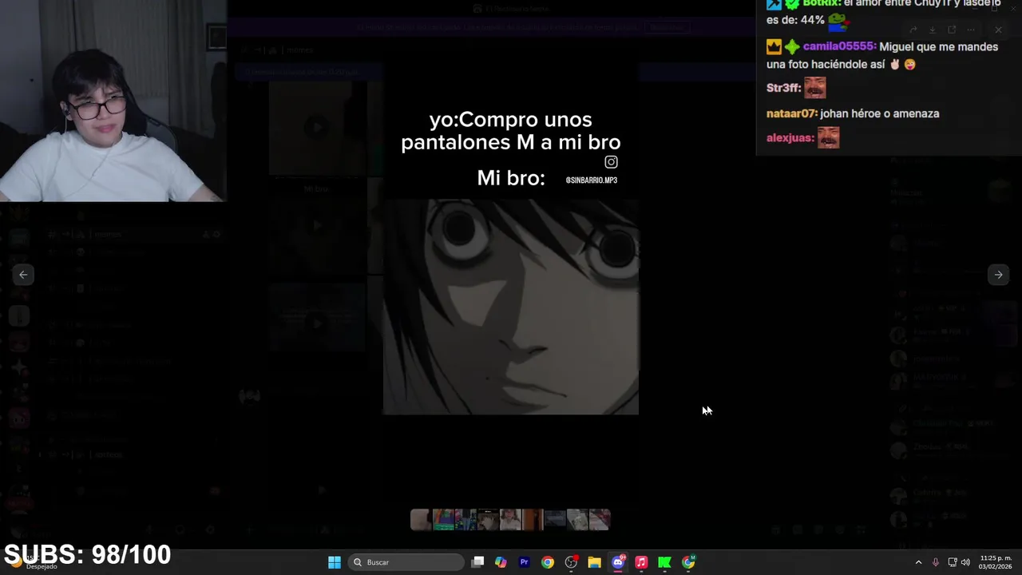
Task: Click the crown badge beside camila05555
Action: point(774,46)
